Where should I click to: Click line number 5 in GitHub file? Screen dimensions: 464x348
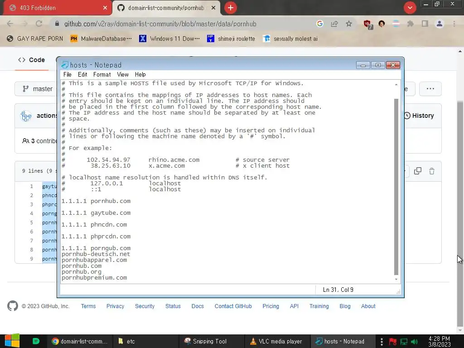(x=31, y=222)
